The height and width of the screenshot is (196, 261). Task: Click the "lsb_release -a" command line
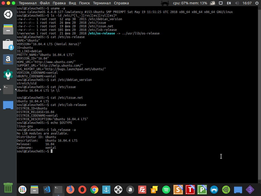point(46,130)
